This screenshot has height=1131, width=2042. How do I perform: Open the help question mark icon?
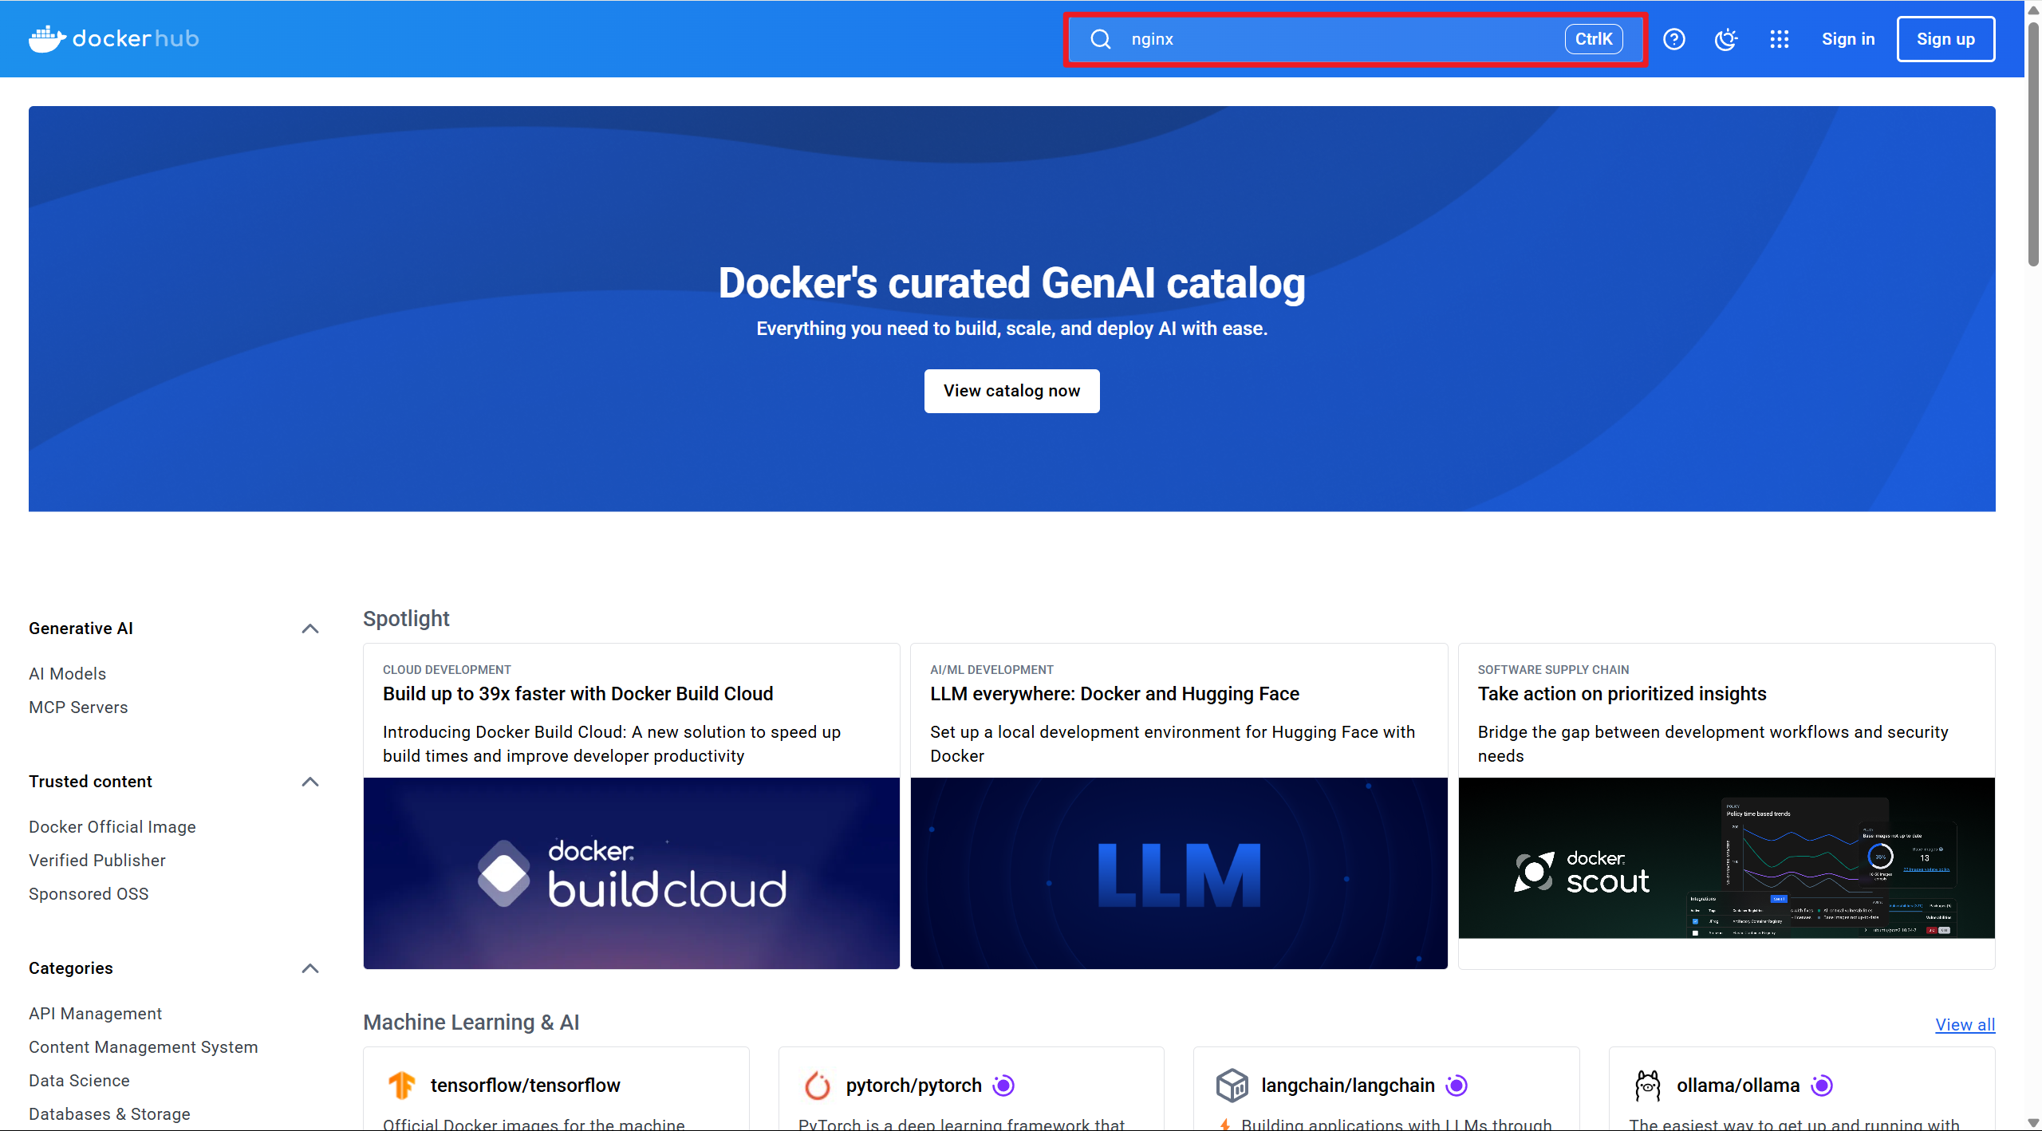[1674, 39]
